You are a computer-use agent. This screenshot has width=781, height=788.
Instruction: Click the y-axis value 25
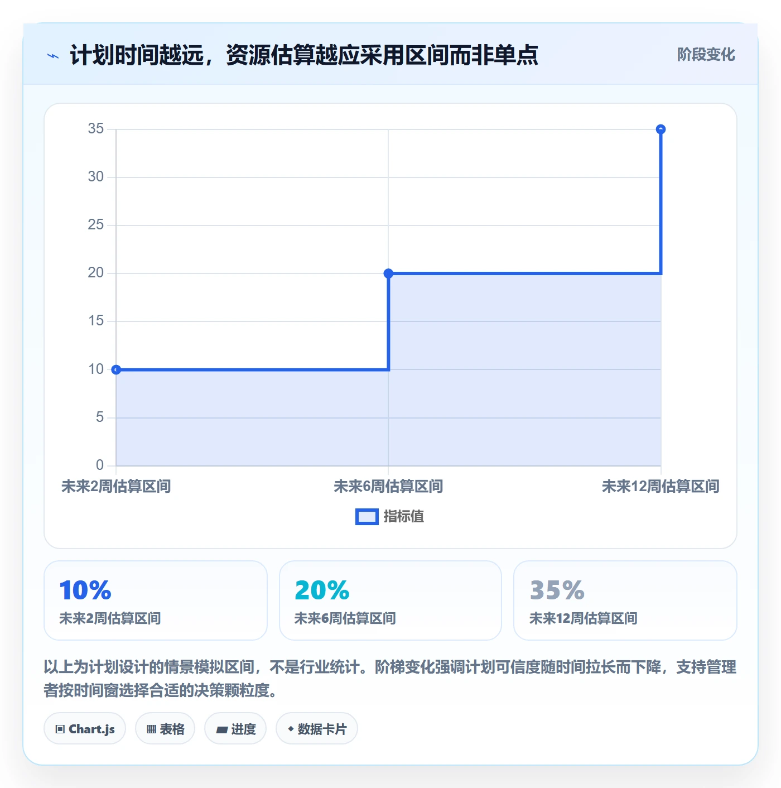pos(96,225)
